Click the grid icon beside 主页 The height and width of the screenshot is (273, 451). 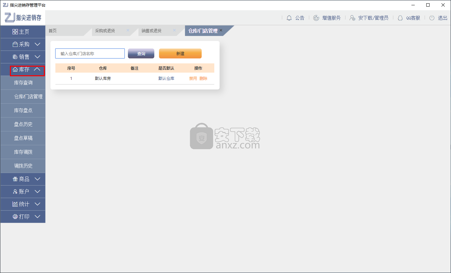pos(15,32)
